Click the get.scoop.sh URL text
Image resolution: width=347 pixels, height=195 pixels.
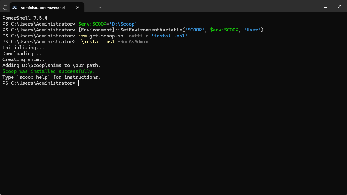click(106, 36)
